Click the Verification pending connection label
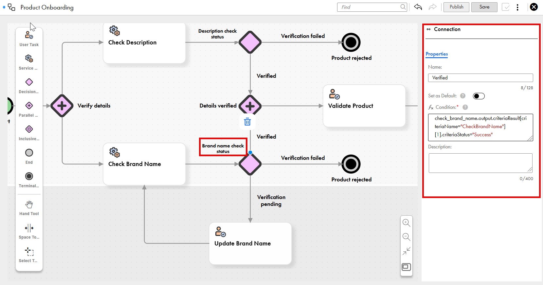543x285 pixels. pyautogui.click(x=271, y=201)
